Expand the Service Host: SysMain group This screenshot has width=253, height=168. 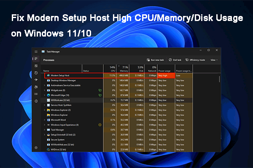point(44,105)
